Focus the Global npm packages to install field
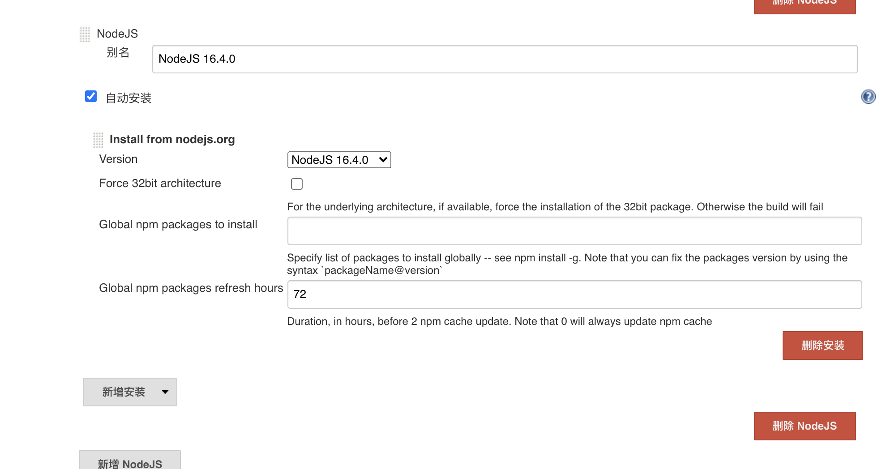 point(574,230)
